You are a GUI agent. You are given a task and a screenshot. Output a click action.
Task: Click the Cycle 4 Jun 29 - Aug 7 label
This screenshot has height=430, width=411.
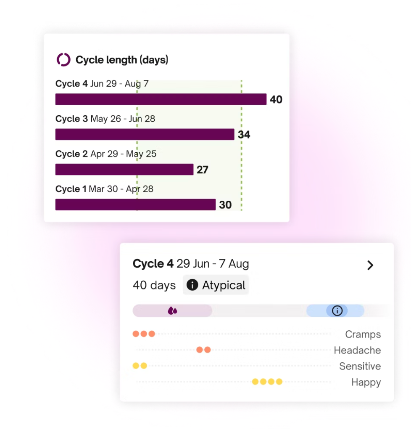pos(102,84)
